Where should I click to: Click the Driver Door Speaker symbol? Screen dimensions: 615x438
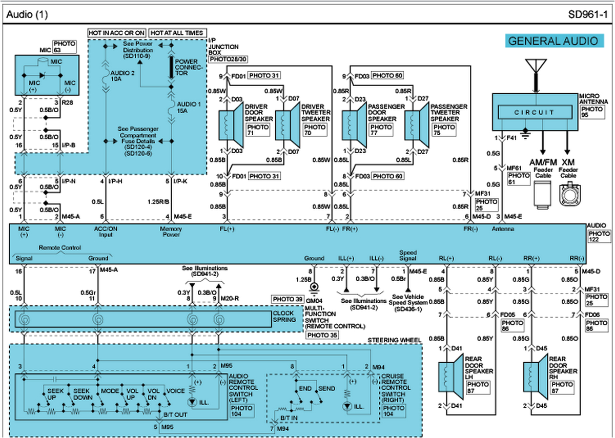[228, 125]
